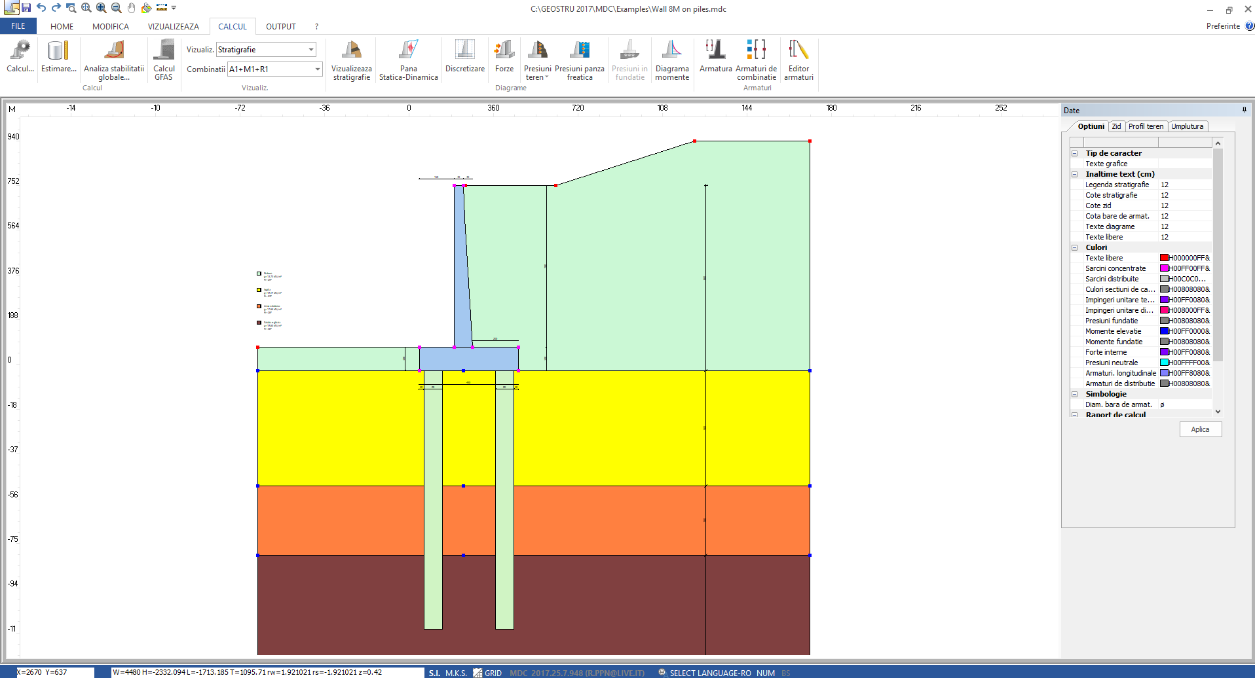Launch Analiza stabilitatii globale
This screenshot has width=1255, height=678.
tap(114, 60)
